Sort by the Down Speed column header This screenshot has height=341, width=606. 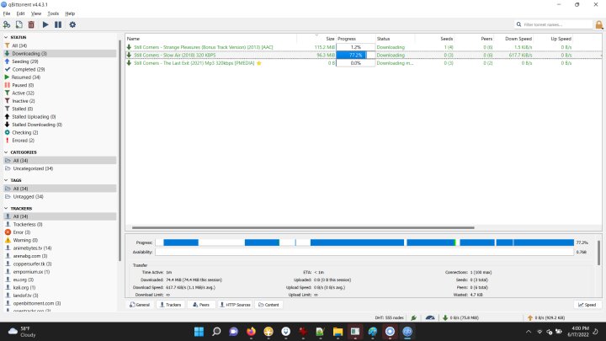pyautogui.click(x=513, y=39)
